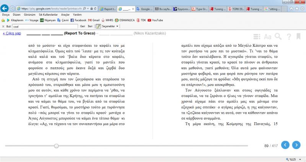Click the page position slider handle

tap(56, 146)
